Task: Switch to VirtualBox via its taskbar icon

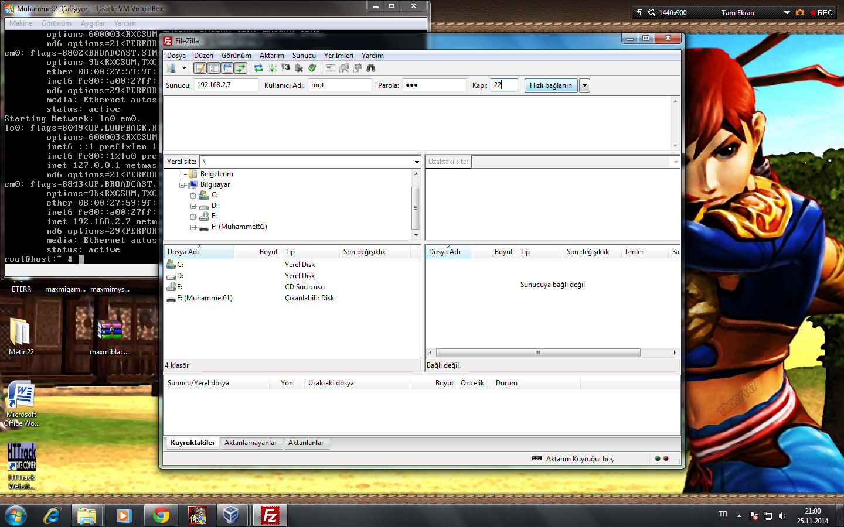Action: tap(232, 515)
